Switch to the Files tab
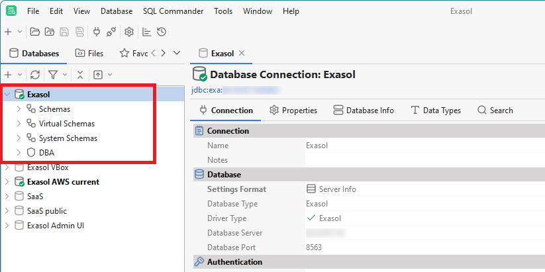Image resolution: width=545 pixels, height=272 pixels. (x=89, y=53)
